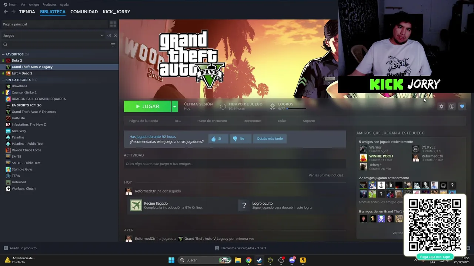474x266 pixels.
Task: Click the library search field
Action: tap(59, 45)
